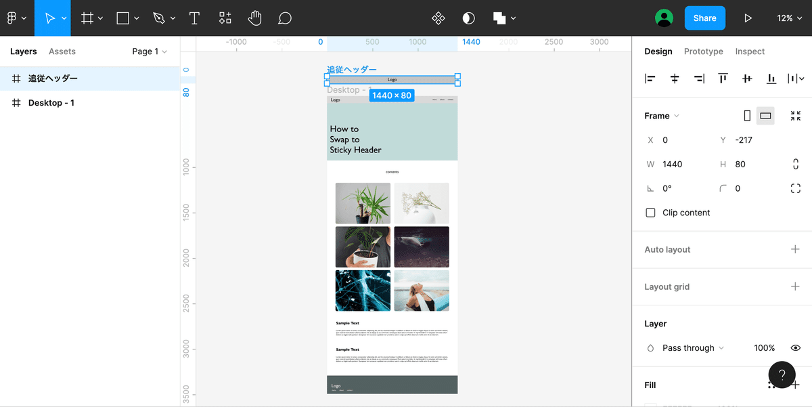This screenshot has width=812, height=407.
Task: Select the Frame tool
Action: pos(87,18)
